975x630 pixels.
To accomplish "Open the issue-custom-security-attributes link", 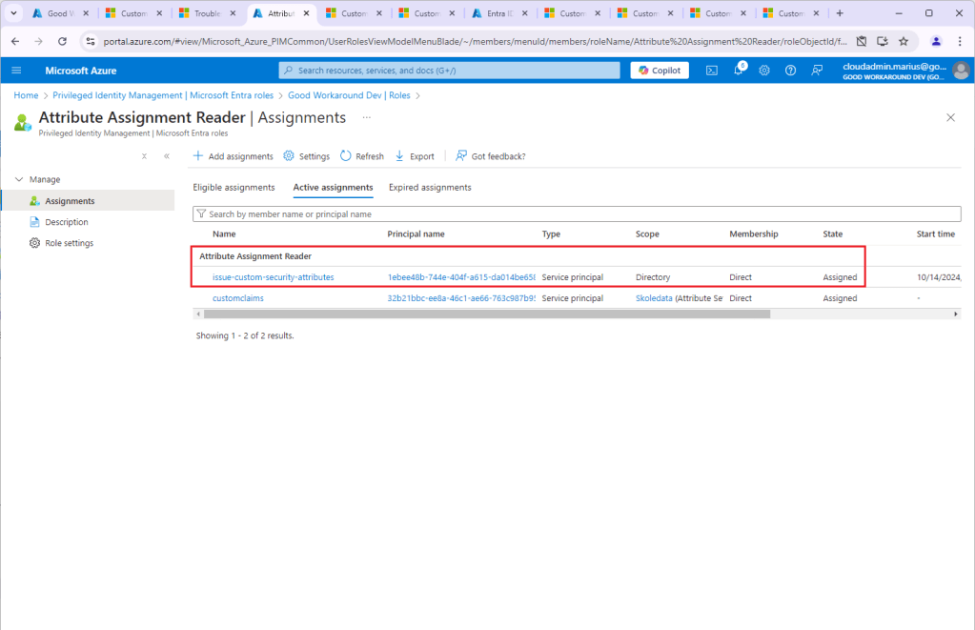I will (x=273, y=277).
